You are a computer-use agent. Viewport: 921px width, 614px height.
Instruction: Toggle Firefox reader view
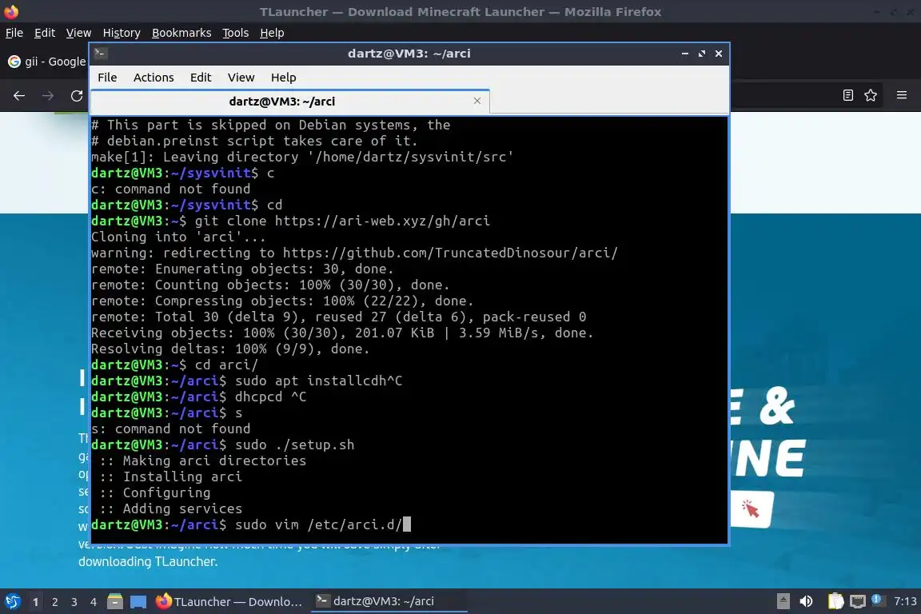tap(847, 95)
